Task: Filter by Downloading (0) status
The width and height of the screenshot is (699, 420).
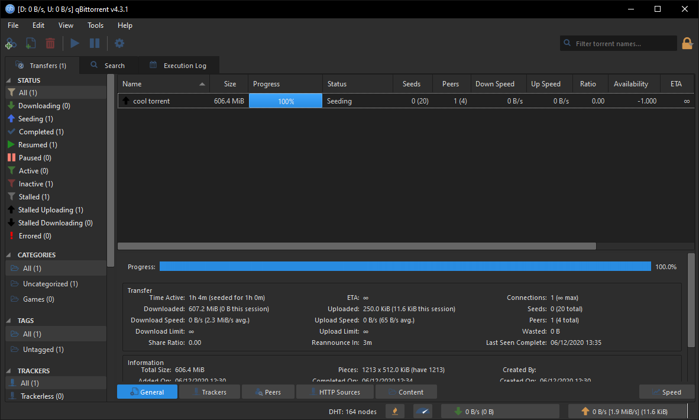Action: (56, 106)
